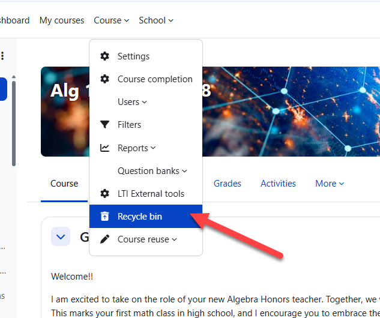The height and width of the screenshot is (318, 380).
Task: Select Recycle bin from the menu
Action: point(140,217)
